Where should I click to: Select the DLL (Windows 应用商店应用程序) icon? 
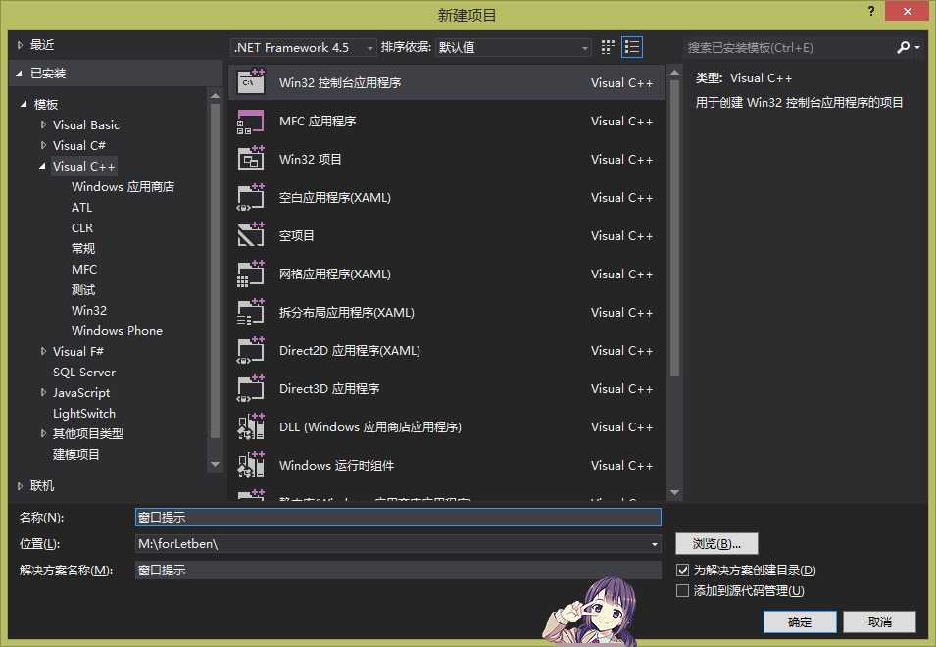[251, 426]
